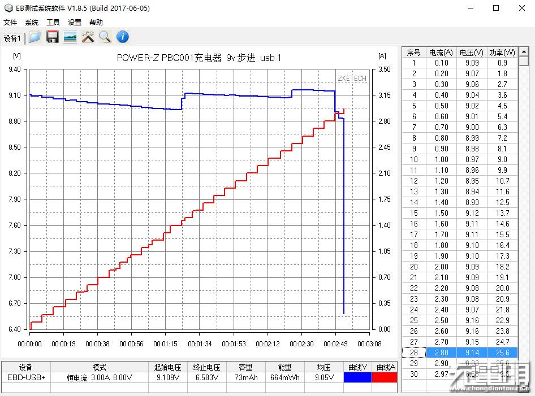Click the 664mWh energy value
Image resolution: width=535 pixels, height=396 pixels.
(x=284, y=377)
